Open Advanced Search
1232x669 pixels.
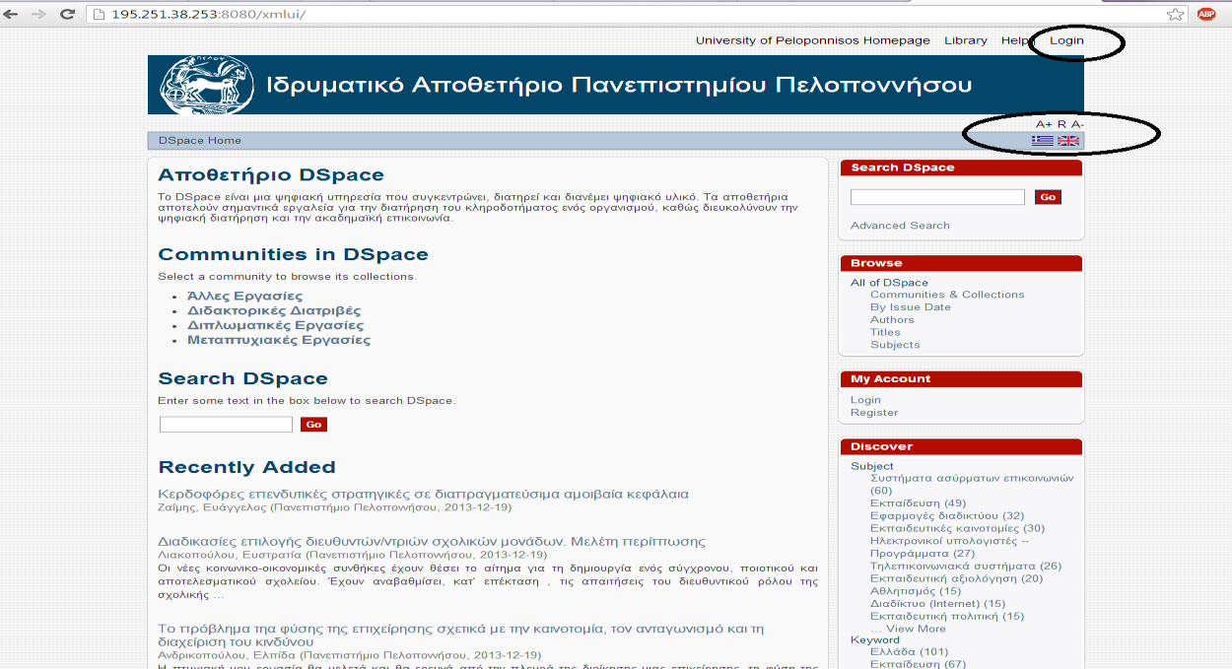pos(900,226)
